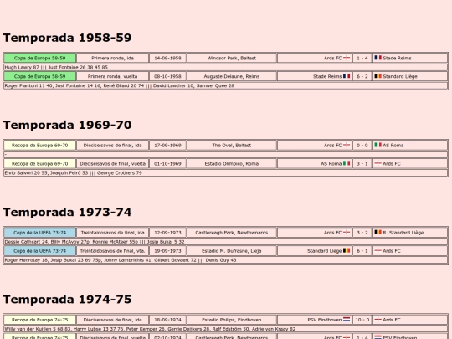Click the date cell '01-10-1969'
This screenshot has height=339, width=452.
click(167, 164)
